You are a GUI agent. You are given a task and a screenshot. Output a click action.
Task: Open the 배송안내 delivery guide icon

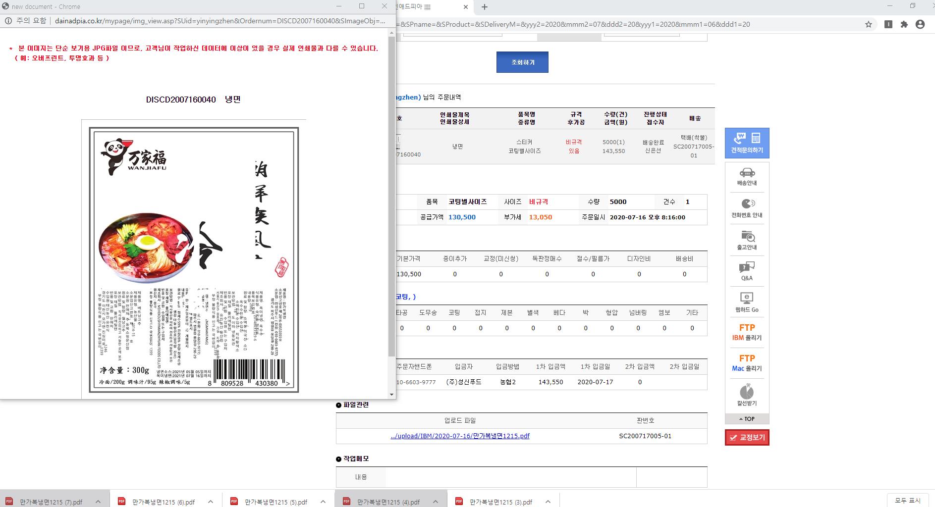coord(747,176)
